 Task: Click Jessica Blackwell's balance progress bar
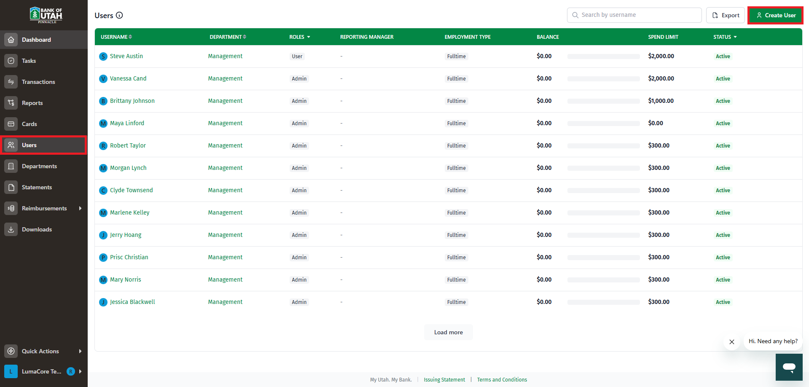603,302
